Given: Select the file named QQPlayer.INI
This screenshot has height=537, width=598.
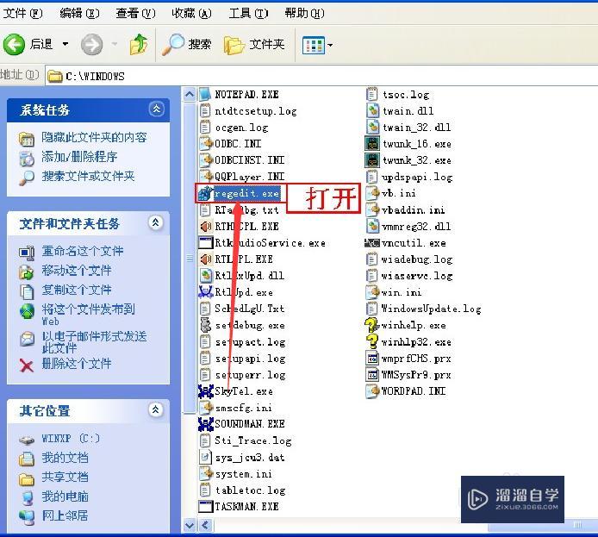Looking at the screenshot, I should [249, 177].
